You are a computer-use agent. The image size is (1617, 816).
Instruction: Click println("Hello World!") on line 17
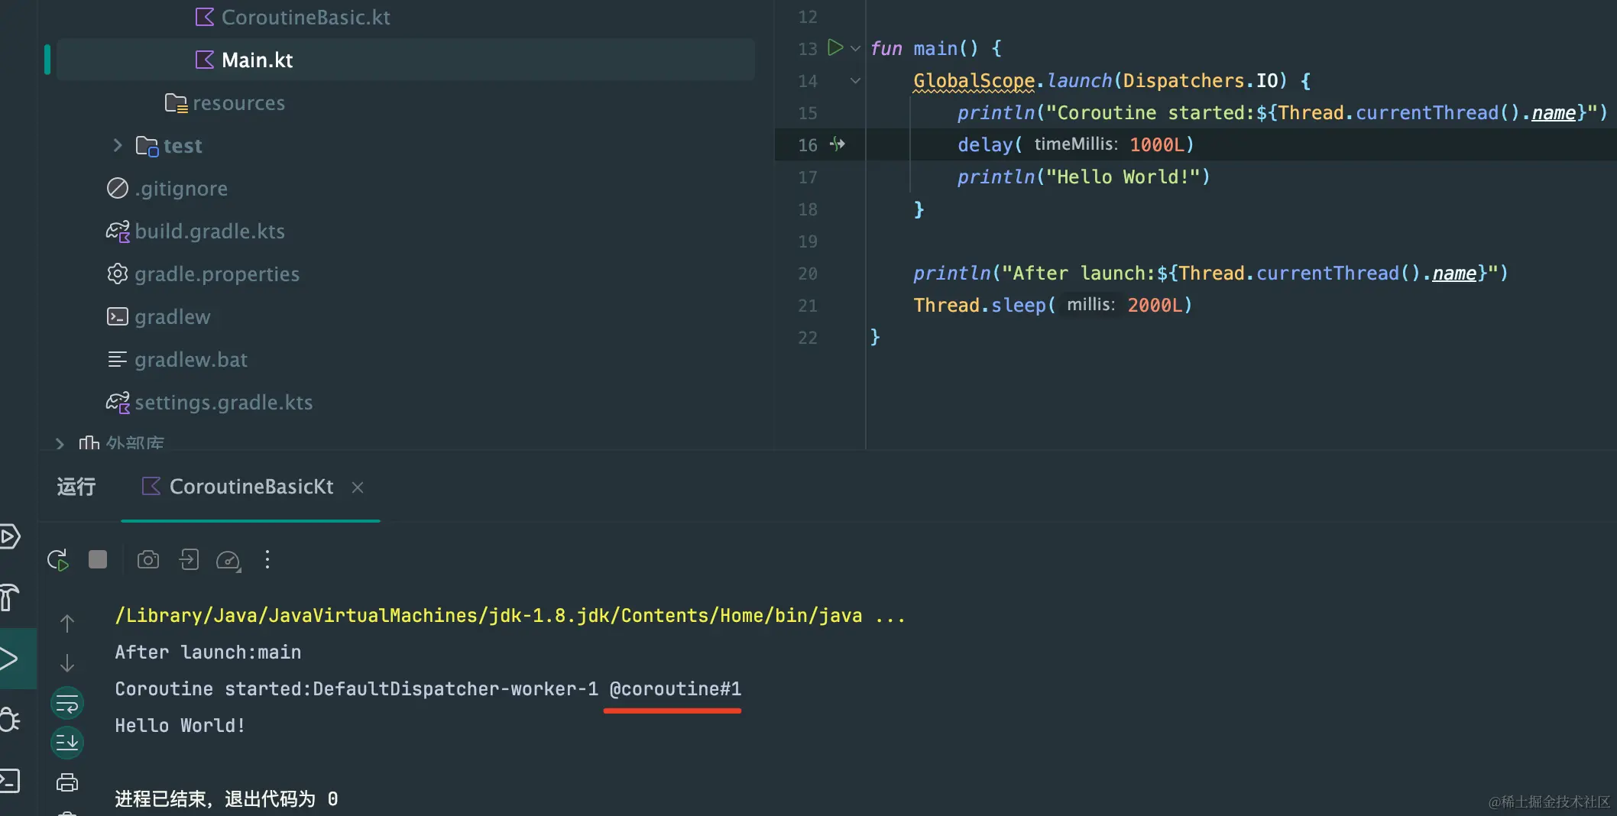point(1084,176)
